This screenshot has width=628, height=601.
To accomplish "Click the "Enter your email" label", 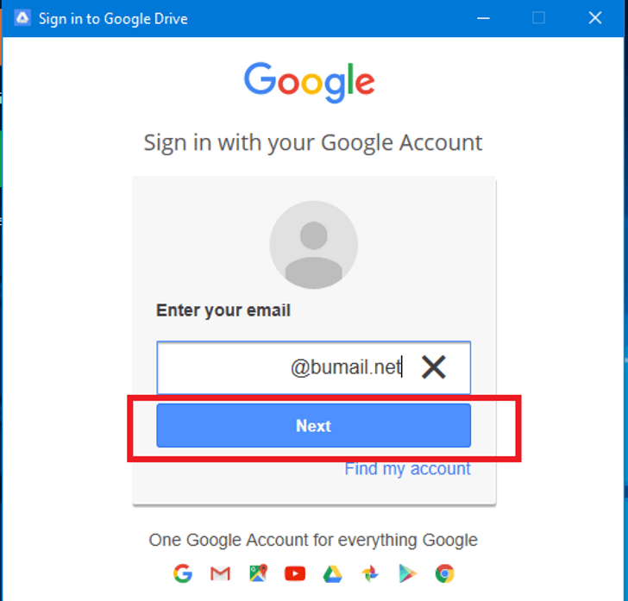I will 223,310.
